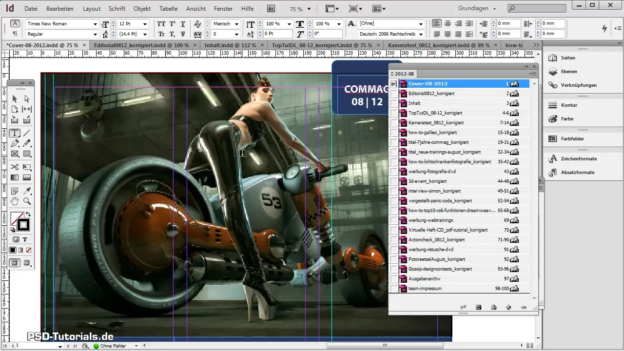Save the book using the disk icon

(x=479, y=307)
